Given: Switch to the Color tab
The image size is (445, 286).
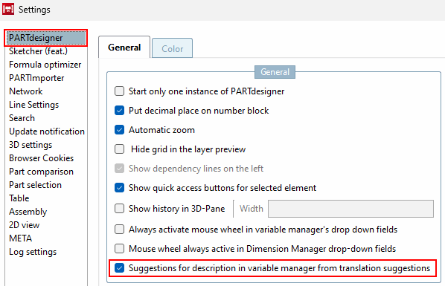Looking at the screenshot, I should click(x=172, y=48).
